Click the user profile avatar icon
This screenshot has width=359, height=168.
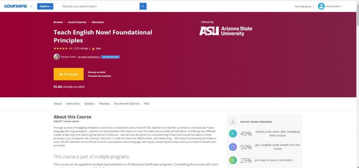321,6
